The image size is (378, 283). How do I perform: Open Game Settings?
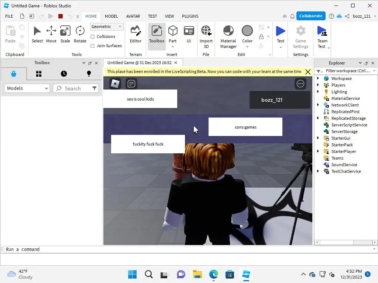pyautogui.click(x=300, y=37)
